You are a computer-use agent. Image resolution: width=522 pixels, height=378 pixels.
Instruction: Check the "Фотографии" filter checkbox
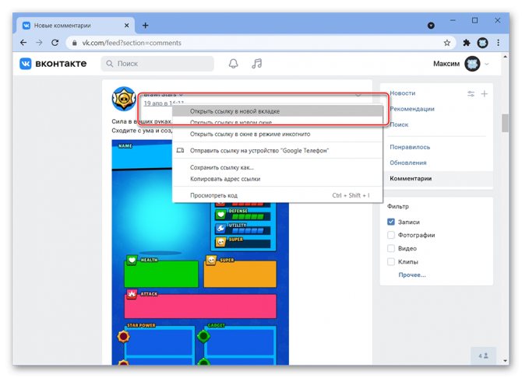tap(391, 235)
